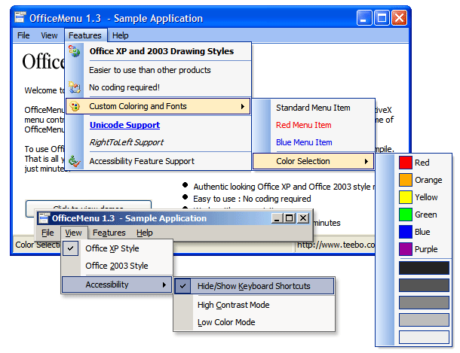Maximize the gray OfficeMenu window
This screenshot has height=353, width=460.
[290, 218]
